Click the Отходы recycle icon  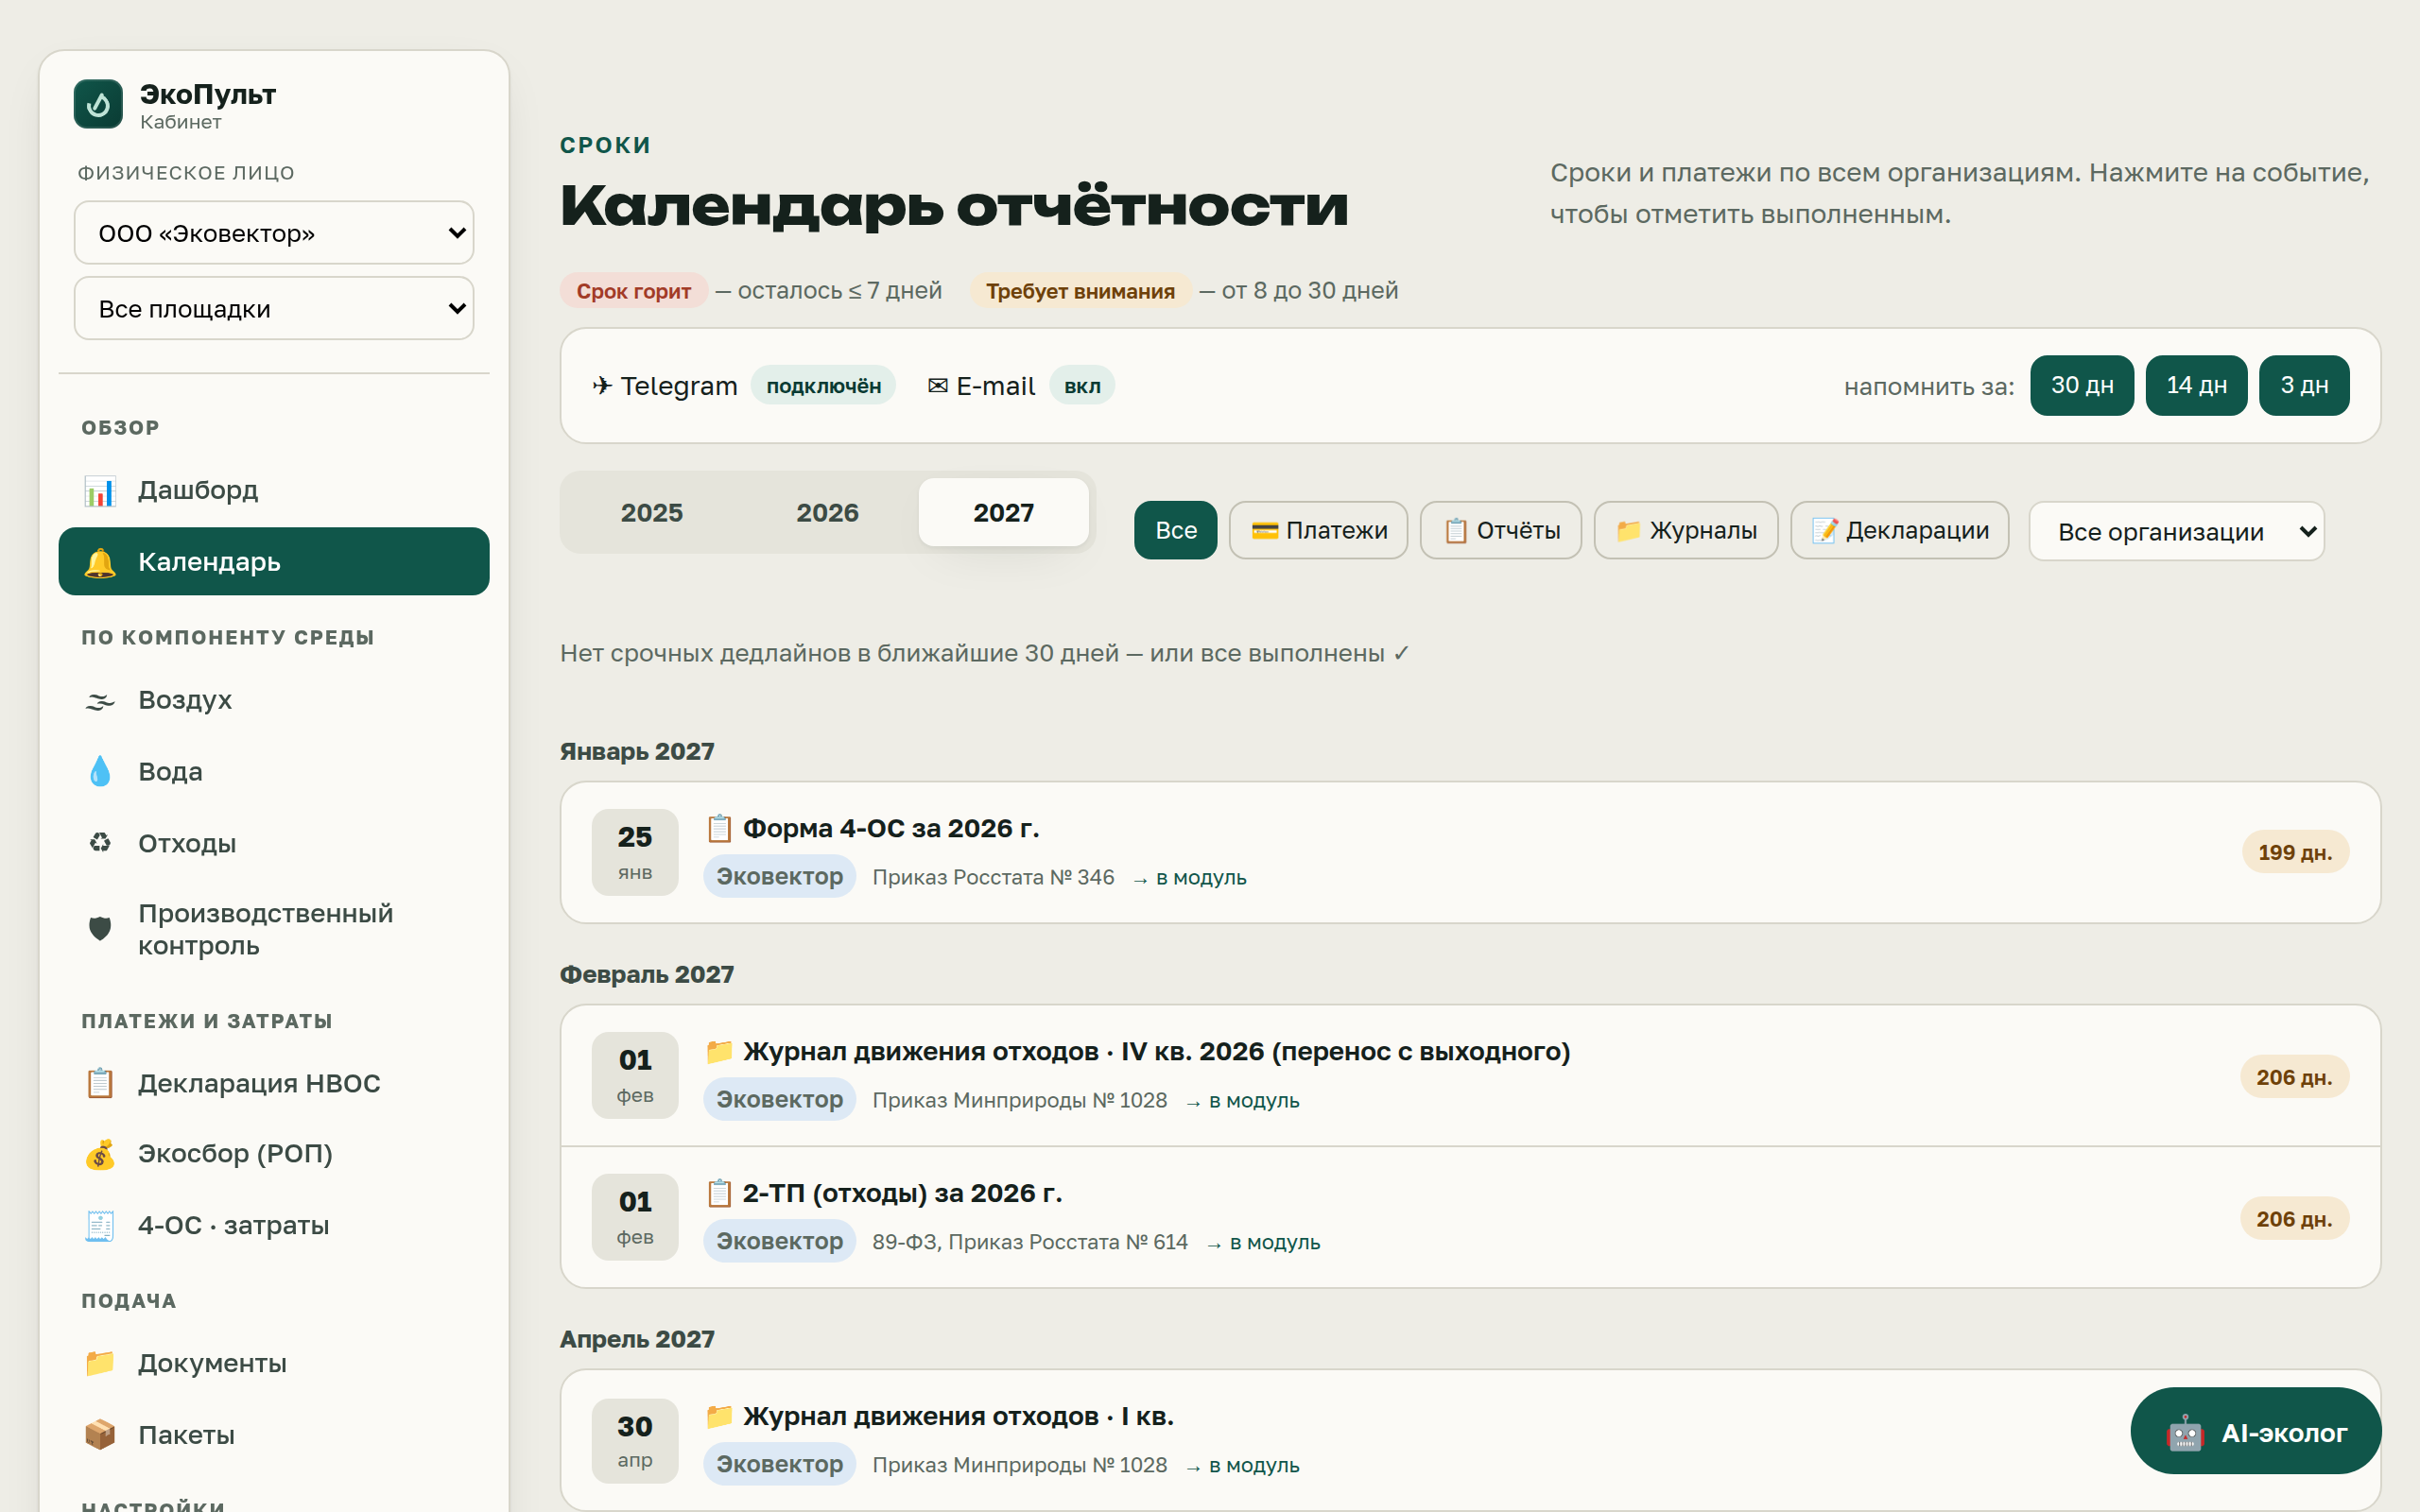(x=100, y=843)
